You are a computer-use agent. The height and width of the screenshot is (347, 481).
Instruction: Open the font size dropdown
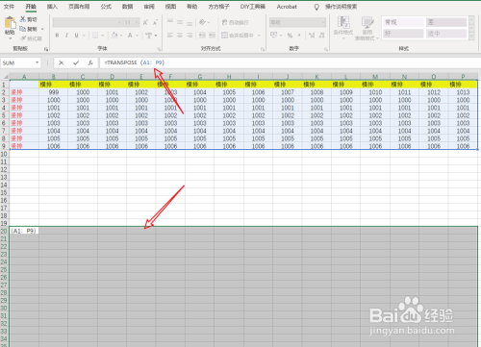click(137, 22)
